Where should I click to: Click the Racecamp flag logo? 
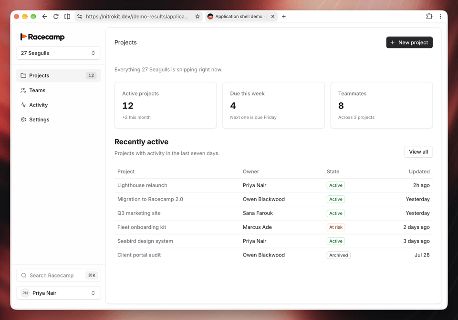click(x=23, y=37)
